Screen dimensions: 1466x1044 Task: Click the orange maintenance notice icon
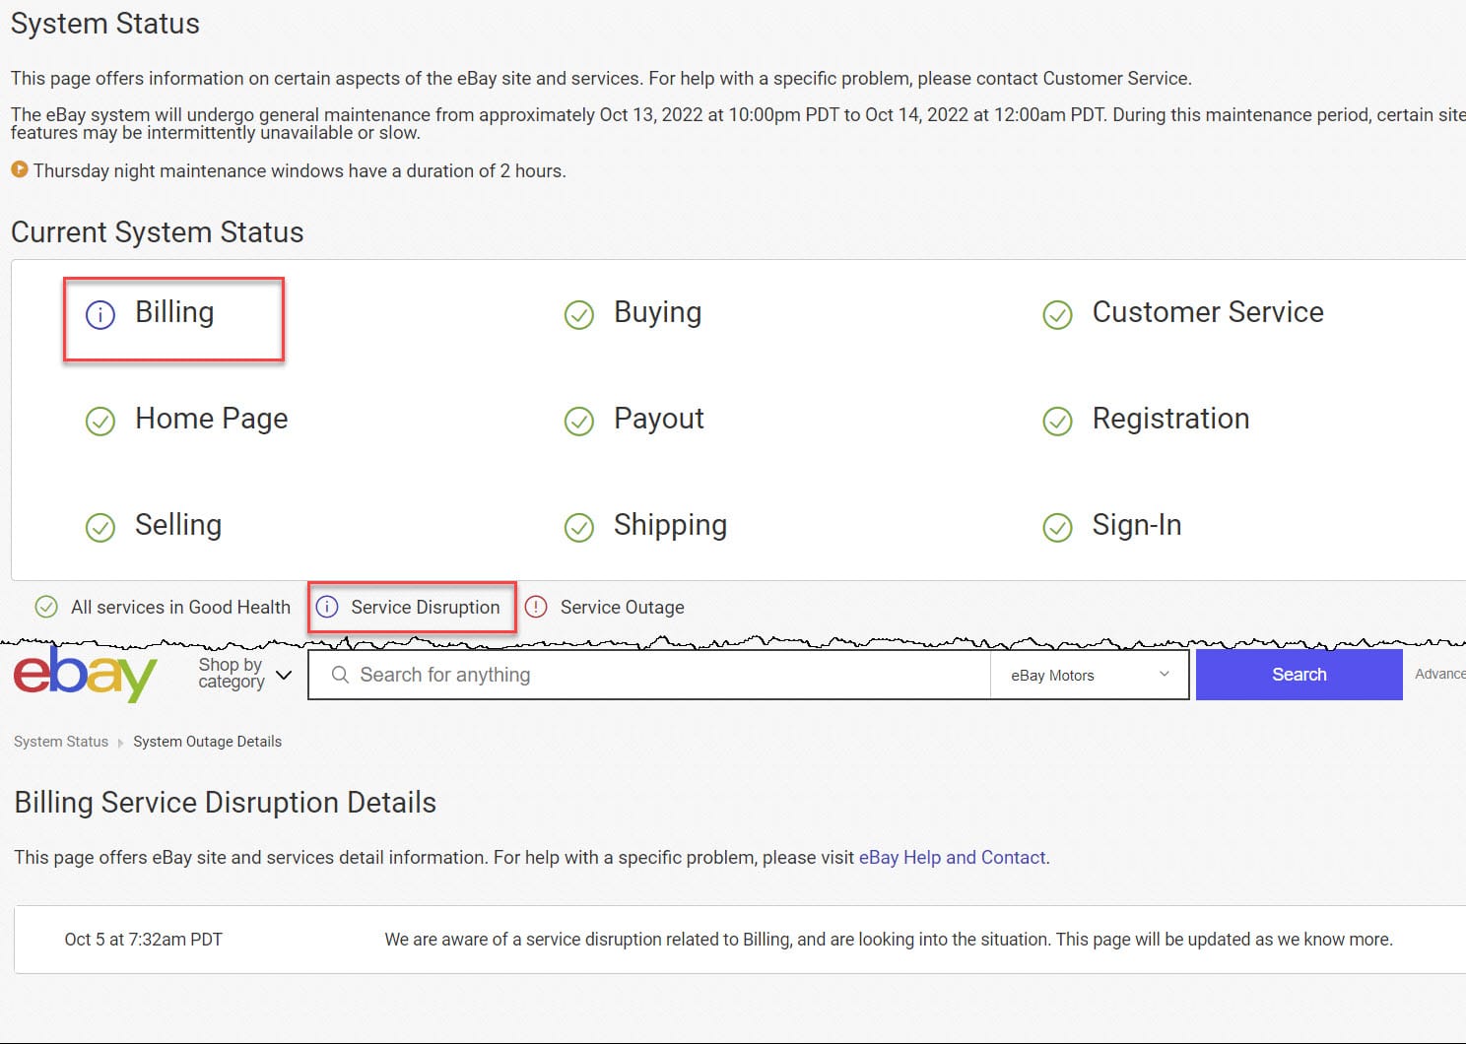pos(19,169)
